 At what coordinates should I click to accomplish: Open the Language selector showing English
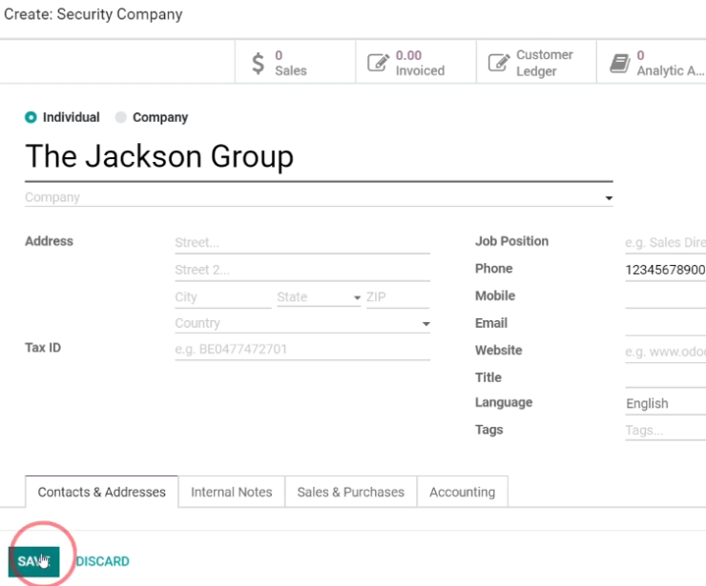(666, 403)
